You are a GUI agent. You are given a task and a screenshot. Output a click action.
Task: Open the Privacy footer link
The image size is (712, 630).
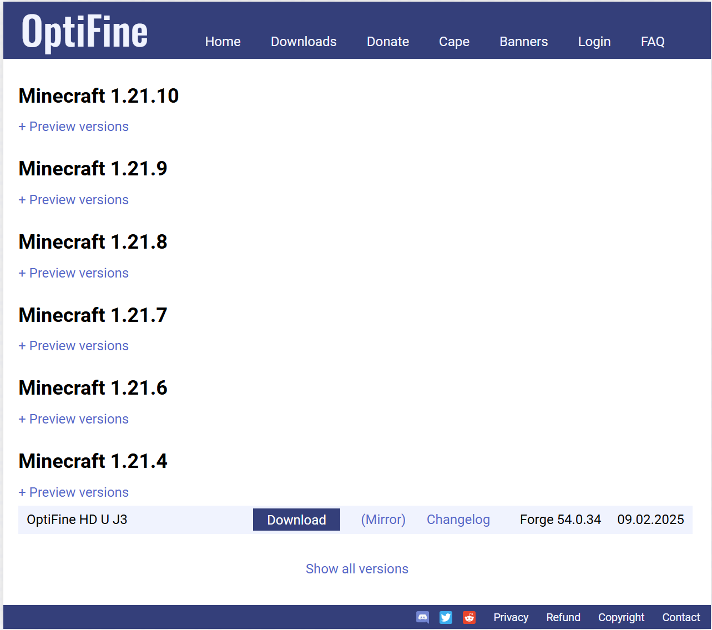(x=511, y=617)
